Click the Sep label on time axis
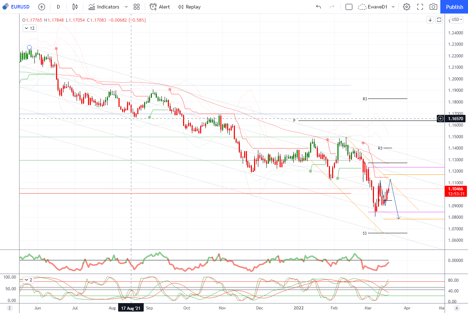Image resolution: width=468 pixels, height=313 pixels. pos(149,308)
